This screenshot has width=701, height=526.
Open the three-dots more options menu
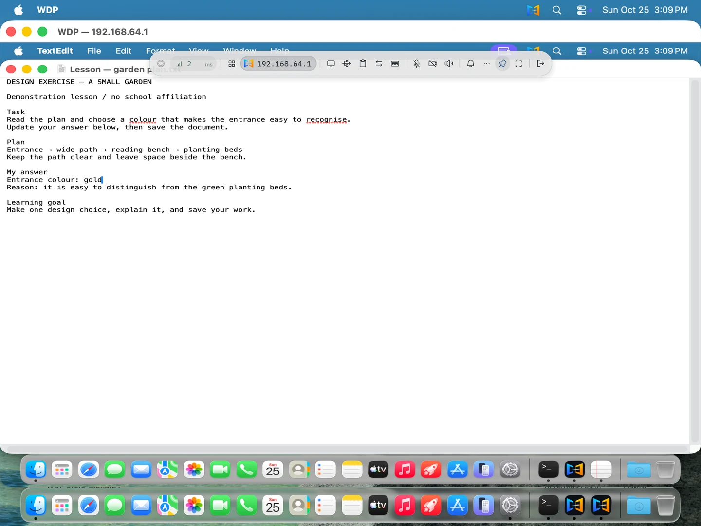486,64
